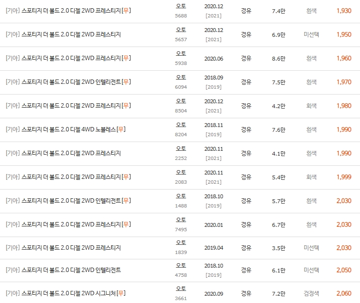Select plate number 5657
This screenshot has height=303, width=360.
click(x=181, y=39)
